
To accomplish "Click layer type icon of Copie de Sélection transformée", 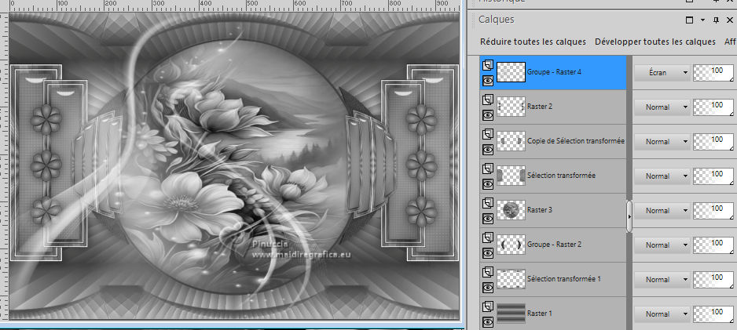I will tap(487, 134).
